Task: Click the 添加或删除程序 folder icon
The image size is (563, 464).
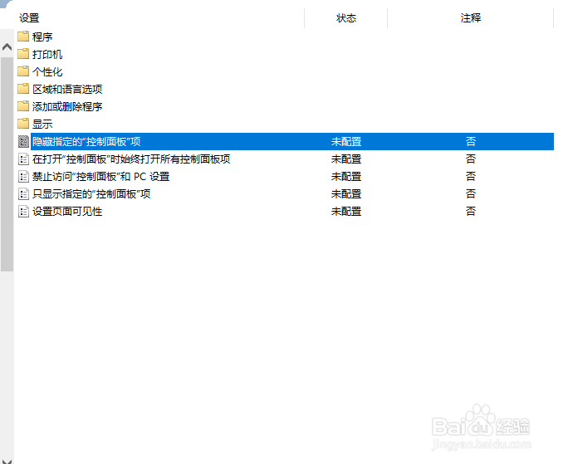Action: tap(23, 106)
